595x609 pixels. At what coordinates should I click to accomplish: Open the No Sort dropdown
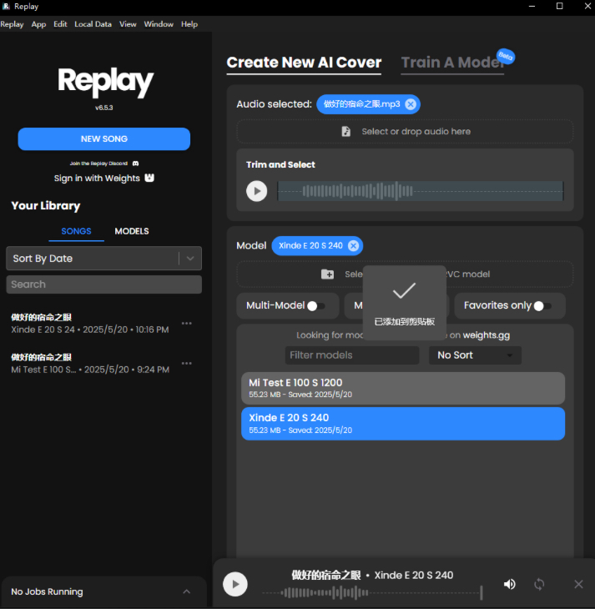(475, 355)
